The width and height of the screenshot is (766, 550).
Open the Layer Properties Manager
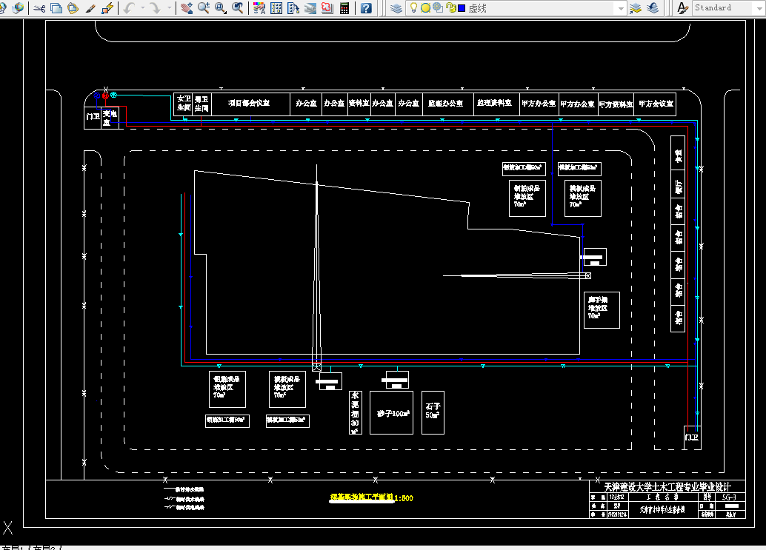click(x=396, y=8)
